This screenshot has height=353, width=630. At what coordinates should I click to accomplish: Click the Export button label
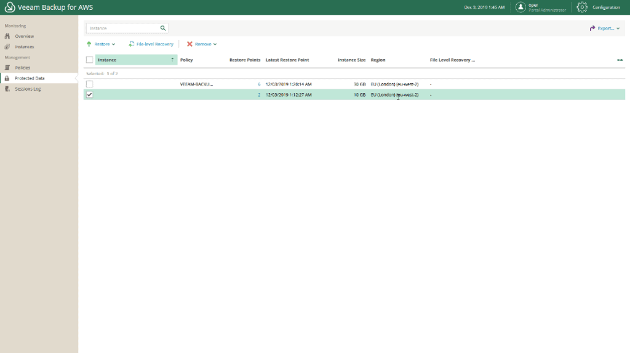click(606, 28)
